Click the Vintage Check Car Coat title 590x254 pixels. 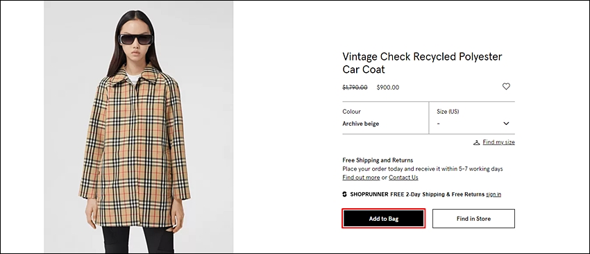tap(422, 63)
